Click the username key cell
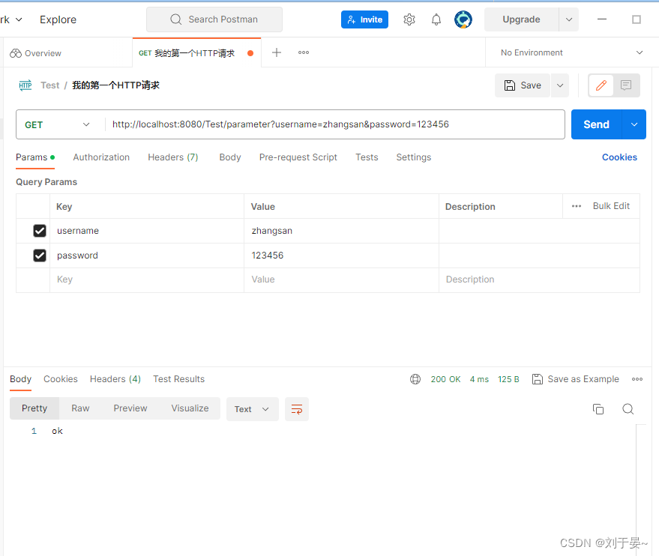The height and width of the screenshot is (556, 659). click(x=147, y=231)
